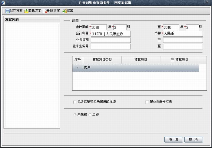The image size is (212, 148).
Task: Click the 装载方案 load icon
Action: (26, 11)
